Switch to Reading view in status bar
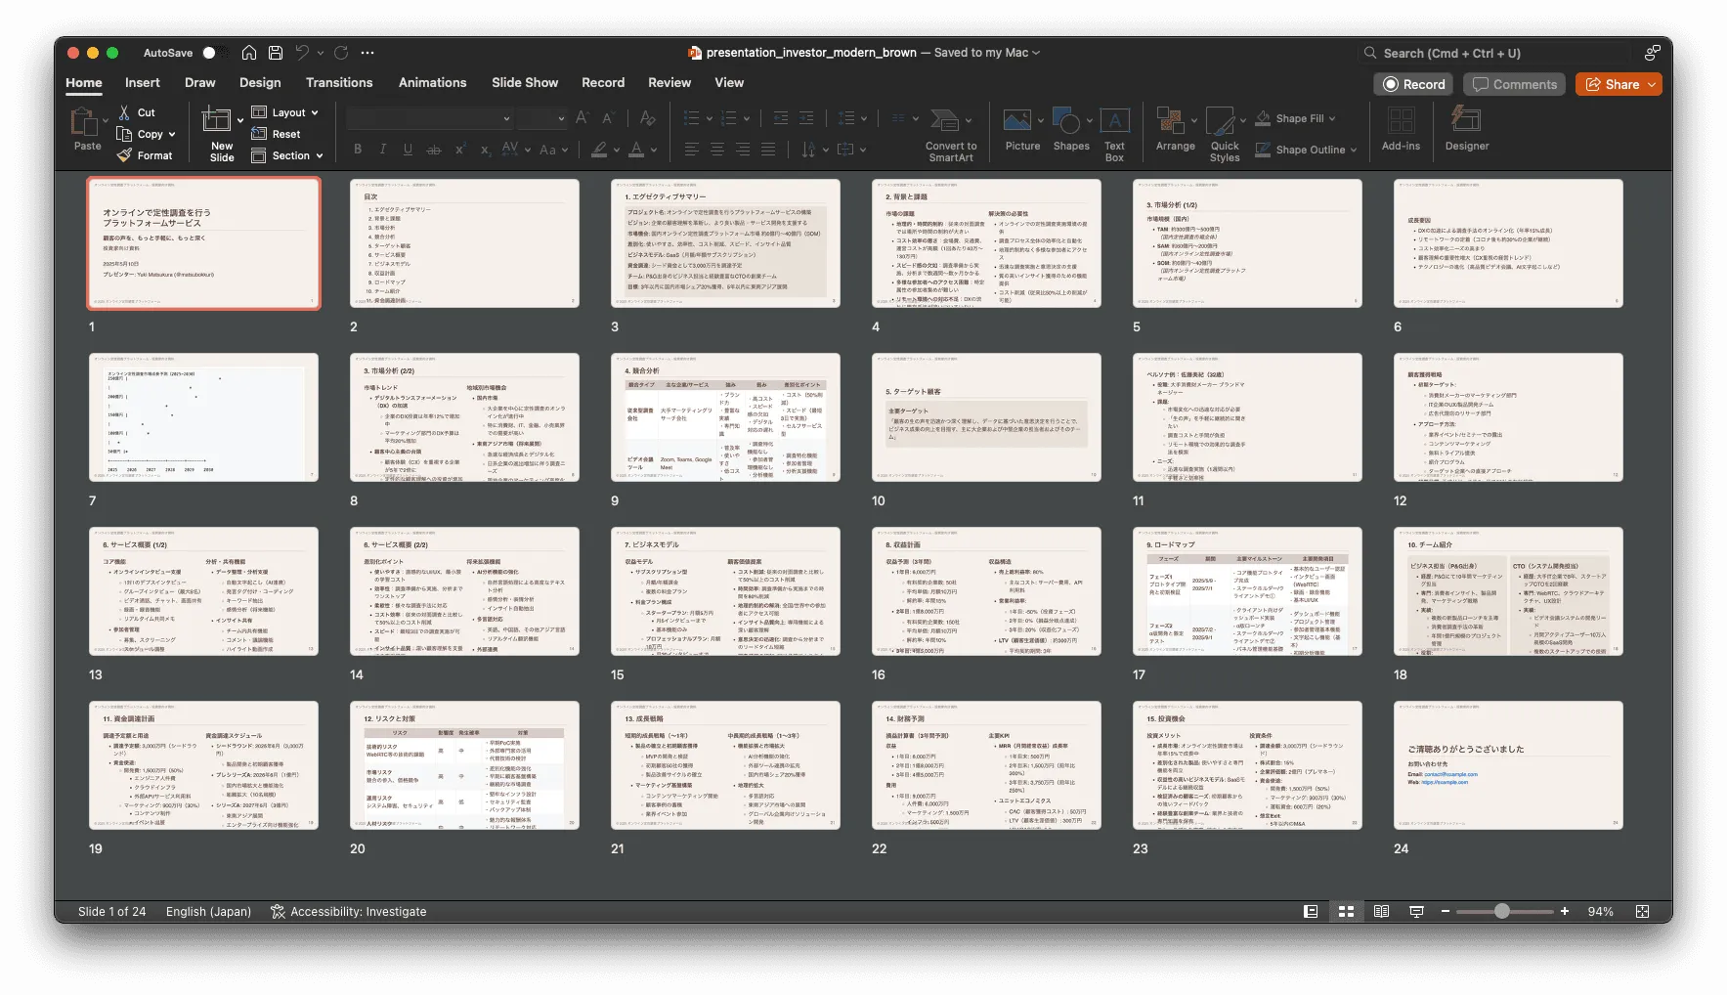This screenshot has width=1727, height=995. [1381, 911]
